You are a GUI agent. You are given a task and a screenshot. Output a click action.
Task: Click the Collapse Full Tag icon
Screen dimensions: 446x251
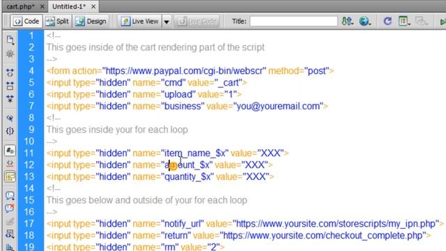pyautogui.click(x=10, y=73)
